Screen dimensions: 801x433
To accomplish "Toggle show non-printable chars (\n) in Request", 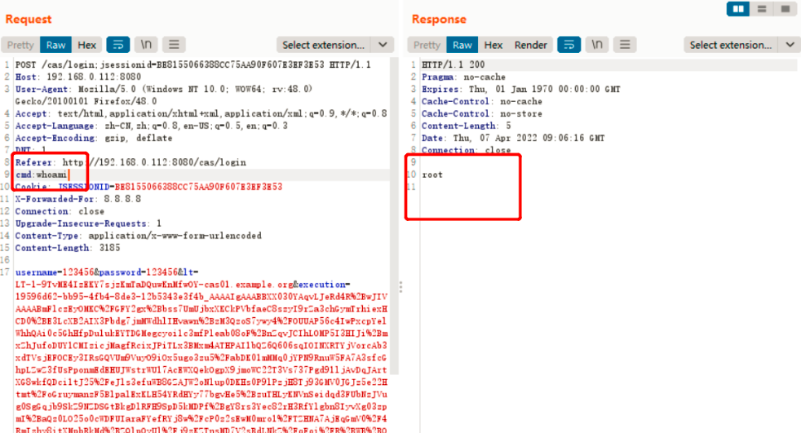I will pos(146,45).
